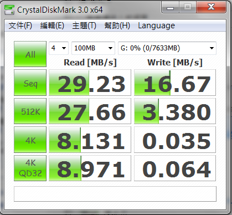Click the 4K write value 0.035

pos(175,140)
